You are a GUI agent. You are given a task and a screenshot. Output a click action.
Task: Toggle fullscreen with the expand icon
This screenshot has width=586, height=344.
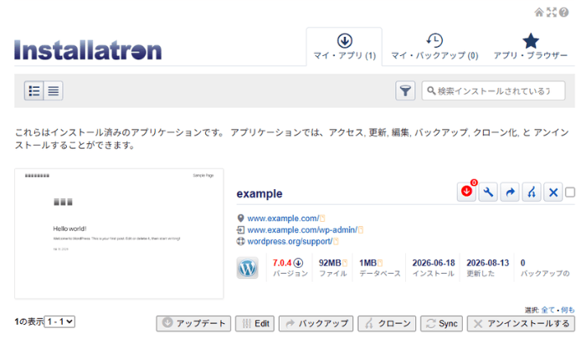(552, 13)
